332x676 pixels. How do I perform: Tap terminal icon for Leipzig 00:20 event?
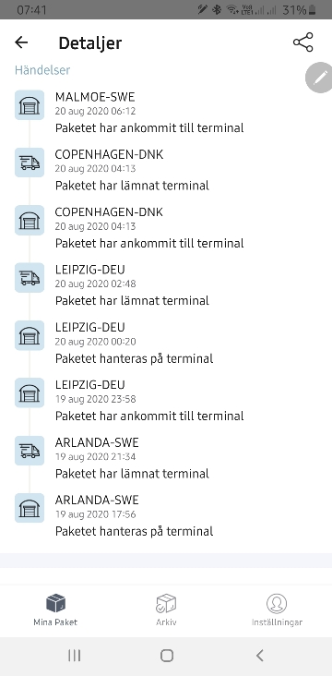tap(30, 335)
